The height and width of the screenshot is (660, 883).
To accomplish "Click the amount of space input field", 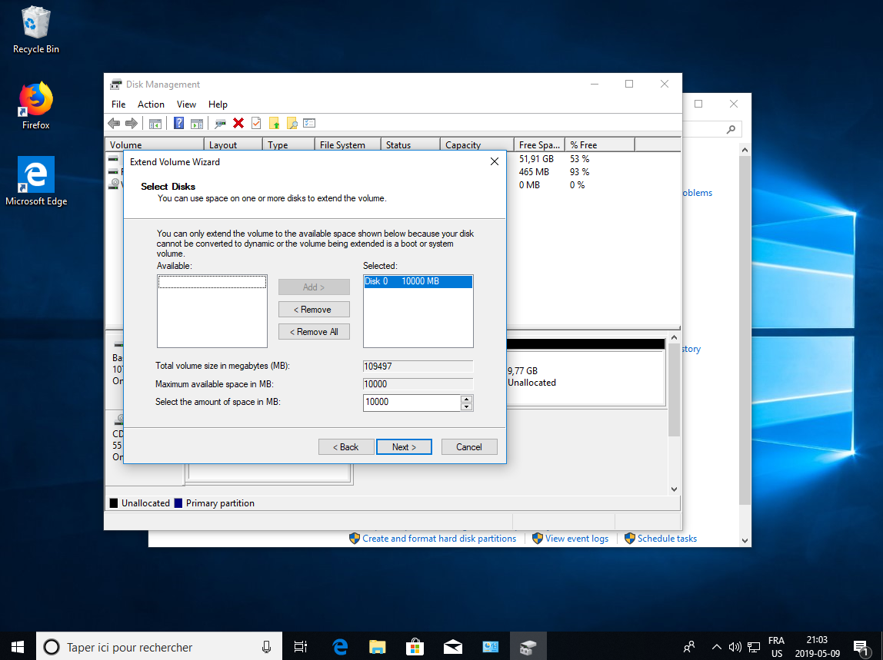I will 412,402.
